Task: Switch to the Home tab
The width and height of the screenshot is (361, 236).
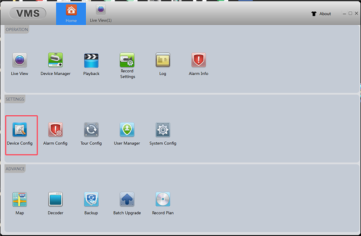Action: (x=71, y=14)
